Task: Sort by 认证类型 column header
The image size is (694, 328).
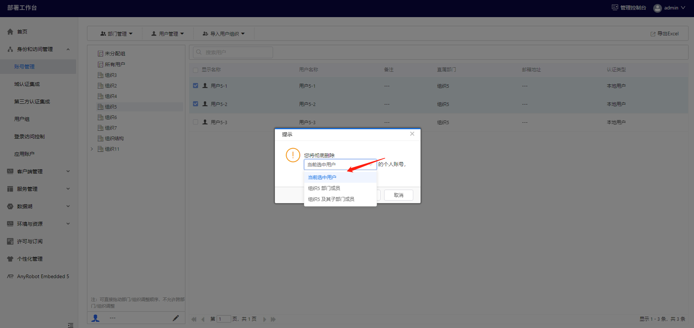Action: [x=616, y=70]
